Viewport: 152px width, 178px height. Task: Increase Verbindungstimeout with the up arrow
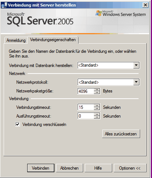click(x=97, y=106)
